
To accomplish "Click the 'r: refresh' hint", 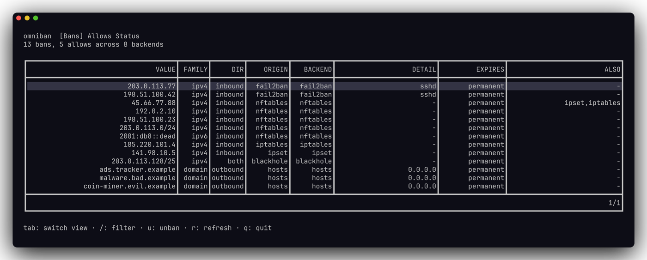I will click(x=212, y=228).
